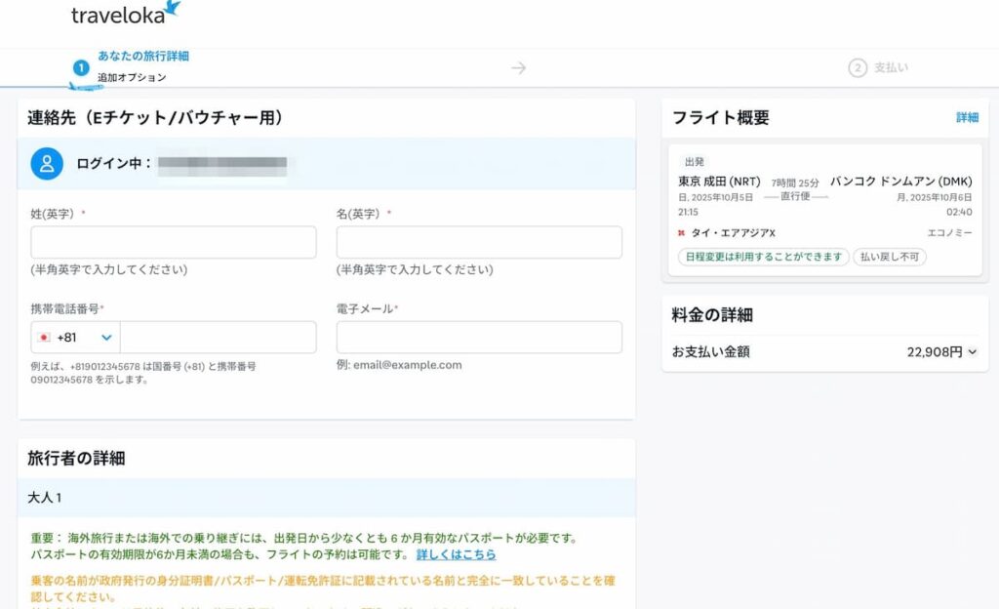Go to the 支払い step
The height and width of the screenshot is (609, 999).
(x=891, y=67)
